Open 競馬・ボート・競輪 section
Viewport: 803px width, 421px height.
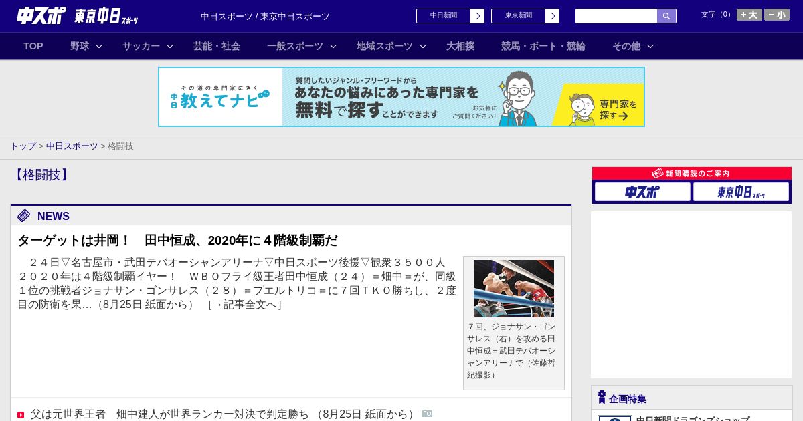(543, 46)
